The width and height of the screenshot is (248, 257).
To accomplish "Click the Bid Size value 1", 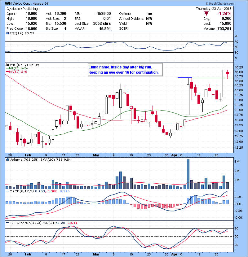I will click(x=65, y=28).
